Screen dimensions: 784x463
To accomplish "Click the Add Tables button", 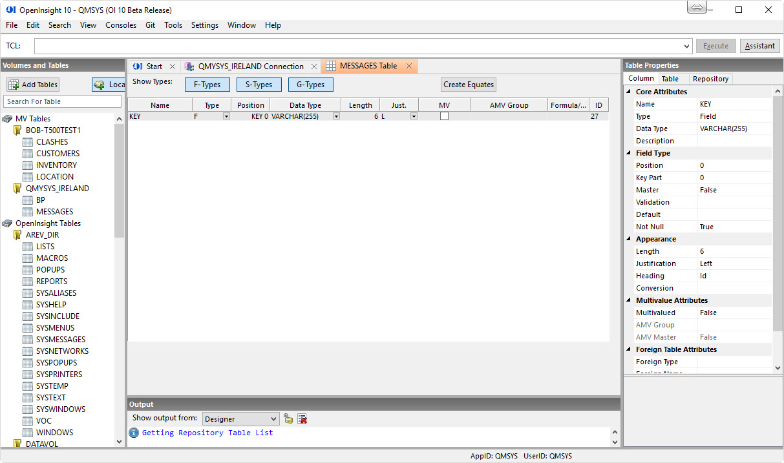I will coord(33,85).
